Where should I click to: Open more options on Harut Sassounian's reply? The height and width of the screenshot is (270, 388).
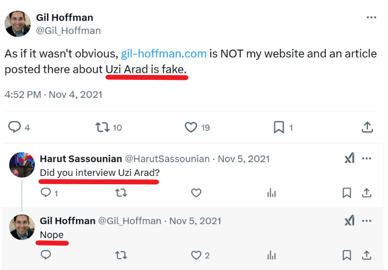(x=366, y=159)
